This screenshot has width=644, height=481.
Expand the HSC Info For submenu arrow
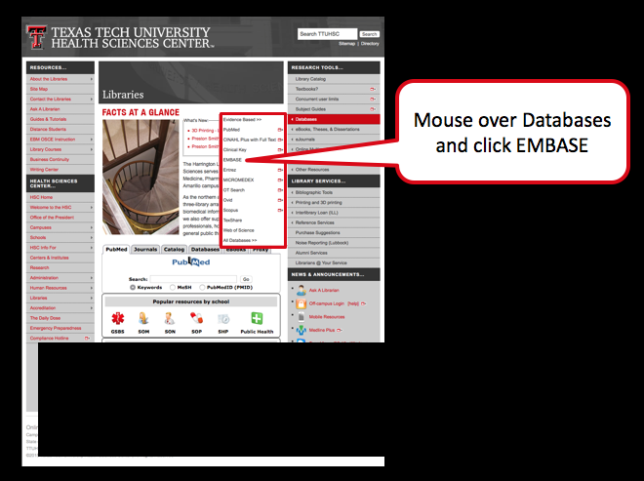pyautogui.click(x=91, y=248)
